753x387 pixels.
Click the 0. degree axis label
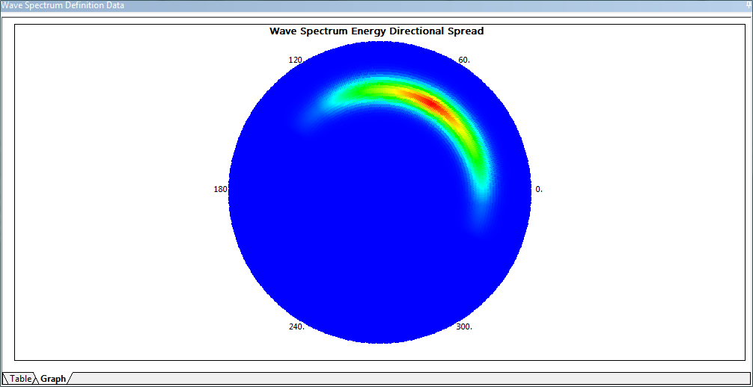click(539, 190)
